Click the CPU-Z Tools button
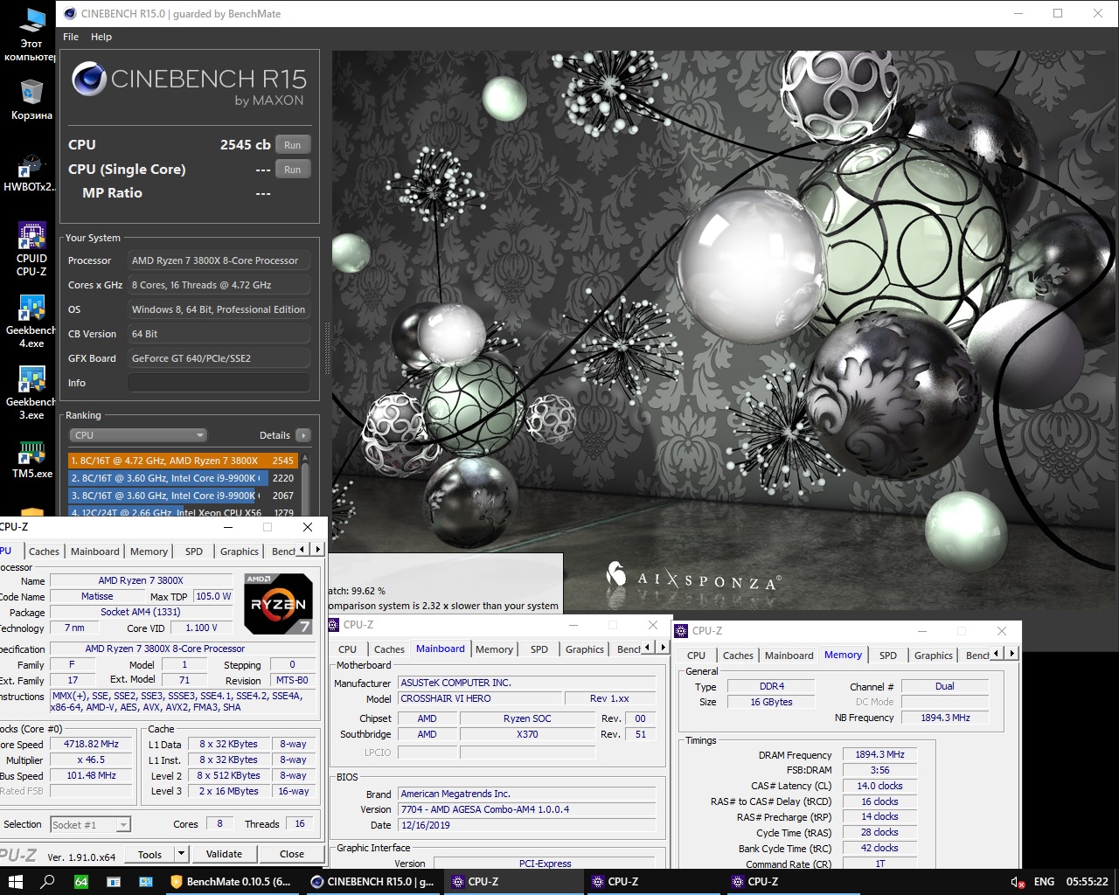This screenshot has width=1119, height=895. pyautogui.click(x=149, y=855)
